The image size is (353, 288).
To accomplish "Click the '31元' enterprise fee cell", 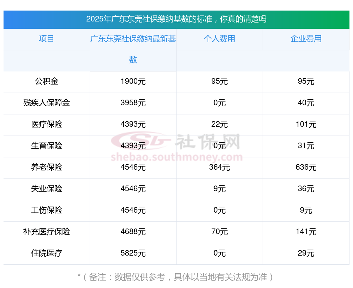I will pos(306,146).
